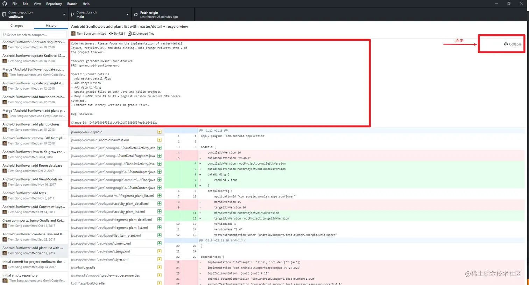Select commit 'Android Sunflower: Java to Kt, grow zon...'
This screenshot has width=529, height=285.
pos(34,154)
